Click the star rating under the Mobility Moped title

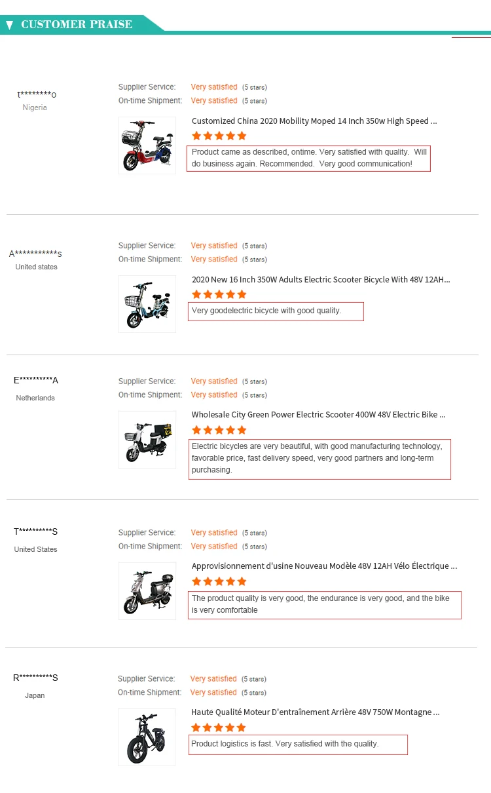tap(219, 136)
